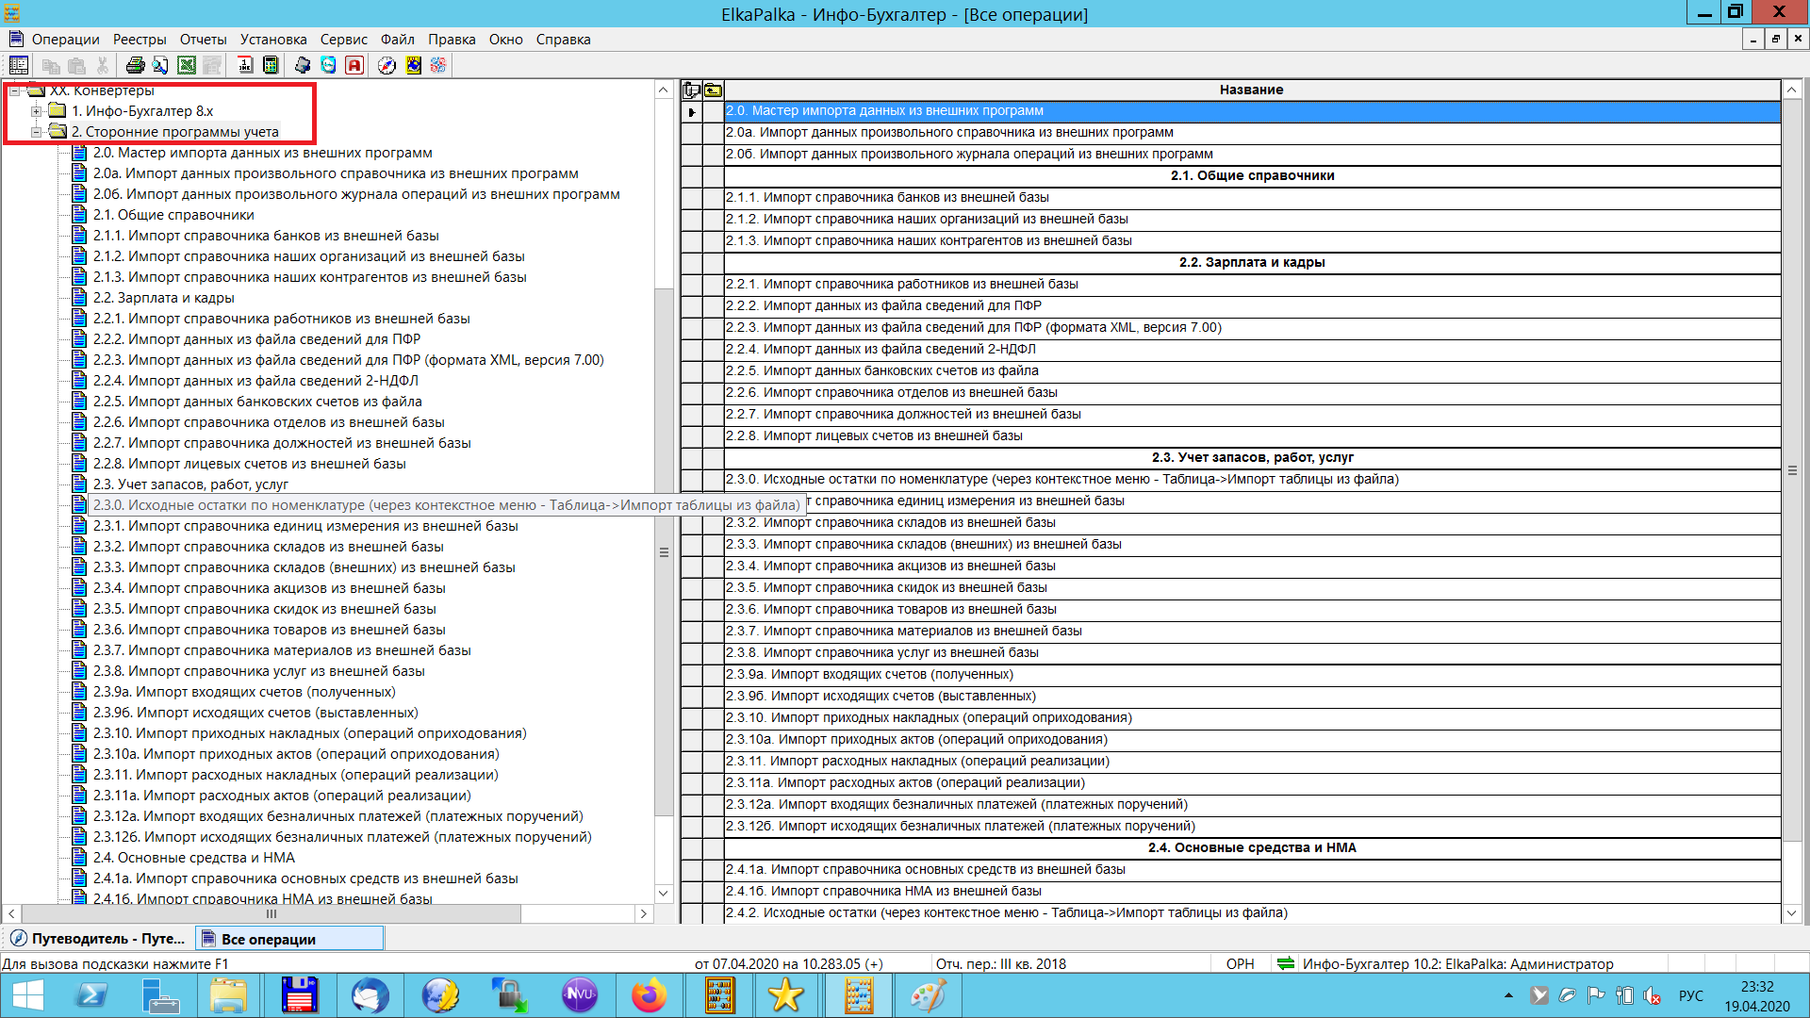Image resolution: width=1810 pixels, height=1018 pixels.
Task: Open Firefox from the taskbar
Action: point(649,995)
